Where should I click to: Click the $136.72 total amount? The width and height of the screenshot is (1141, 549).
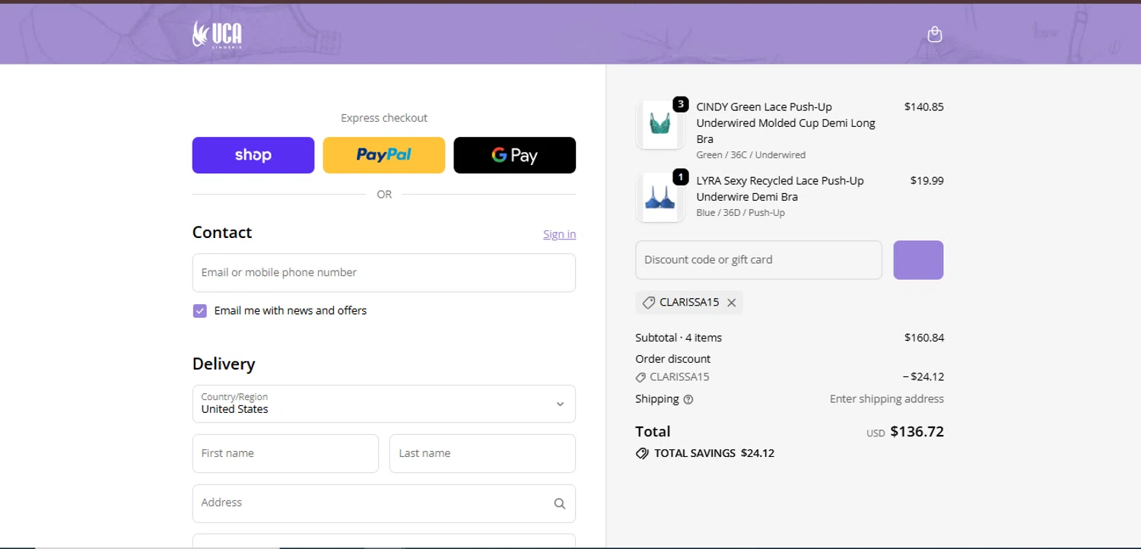click(x=917, y=432)
